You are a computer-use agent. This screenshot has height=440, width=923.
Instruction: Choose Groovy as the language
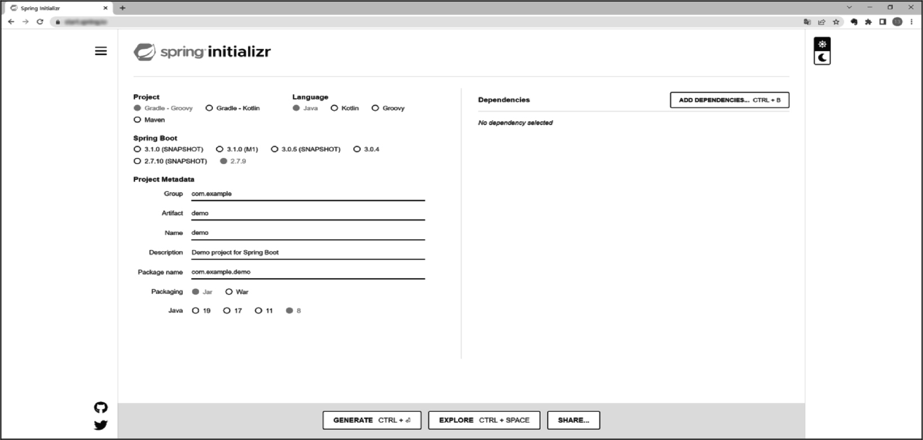pyautogui.click(x=388, y=108)
